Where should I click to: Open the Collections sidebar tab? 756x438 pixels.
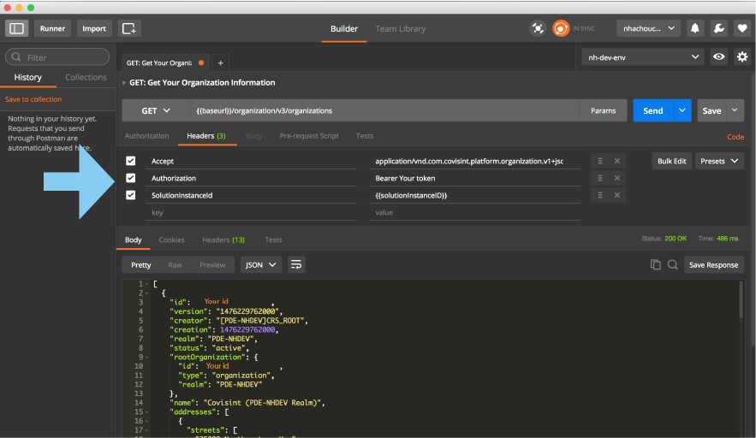coord(86,77)
